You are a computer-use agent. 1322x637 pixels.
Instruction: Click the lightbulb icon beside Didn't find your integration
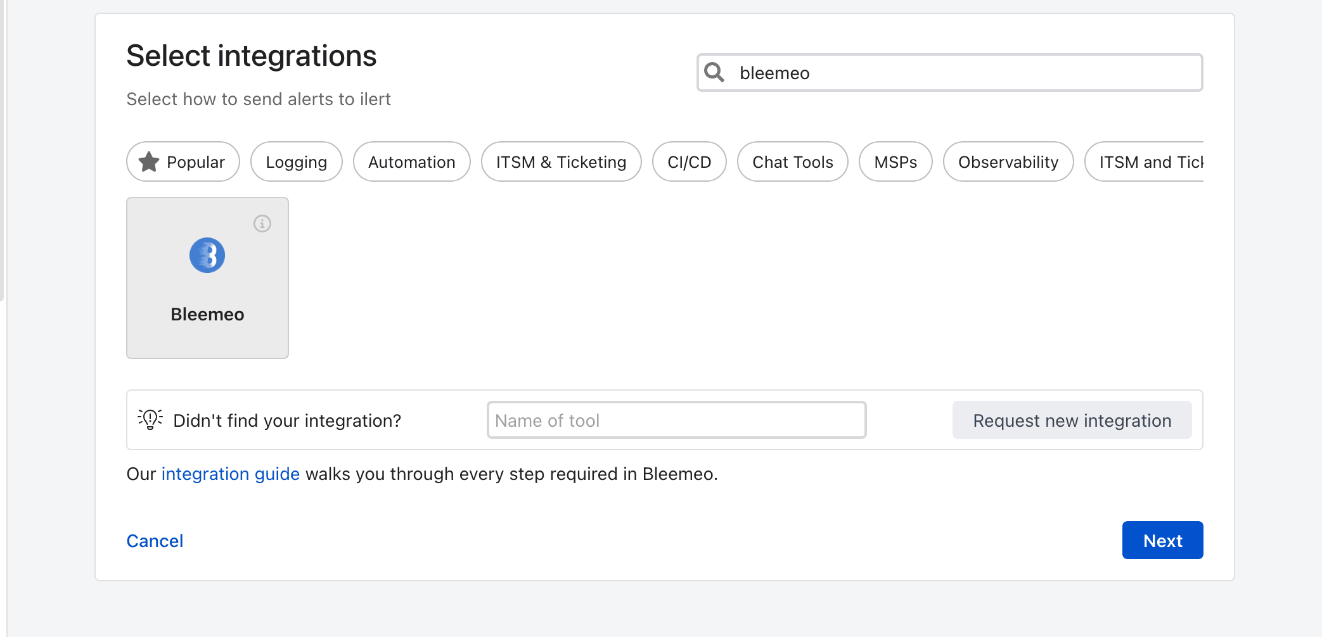pos(150,419)
